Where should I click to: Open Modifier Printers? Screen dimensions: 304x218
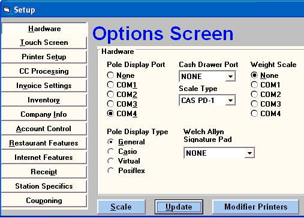click(x=255, y=207)
